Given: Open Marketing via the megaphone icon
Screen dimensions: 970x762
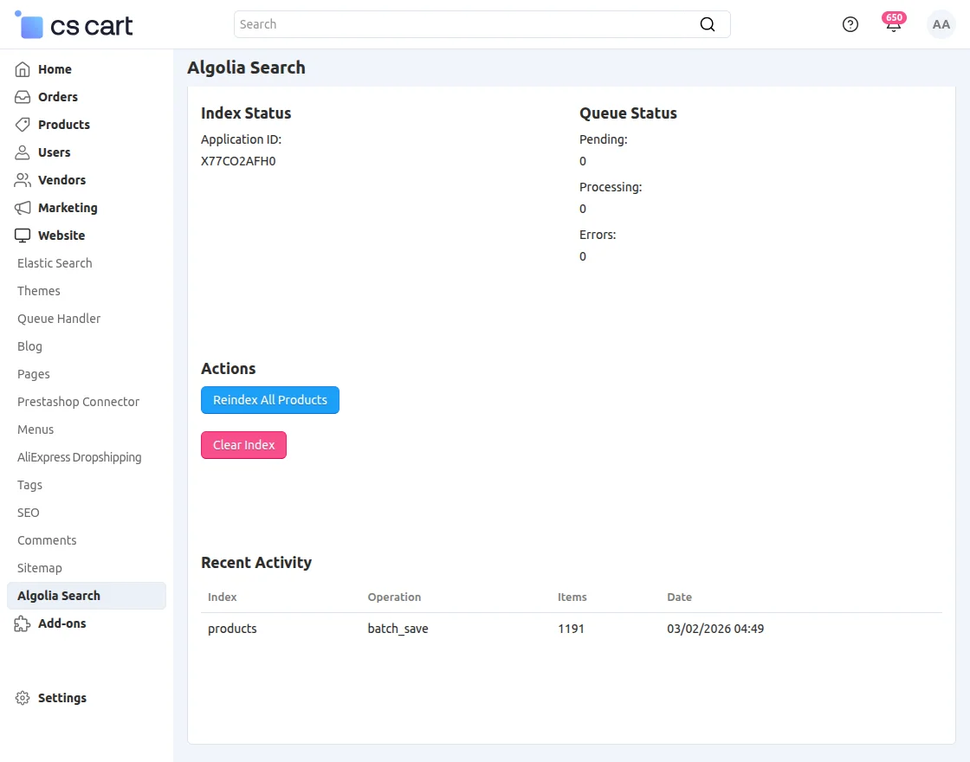Looking at the screenshot, I should (x=23, y=208).
